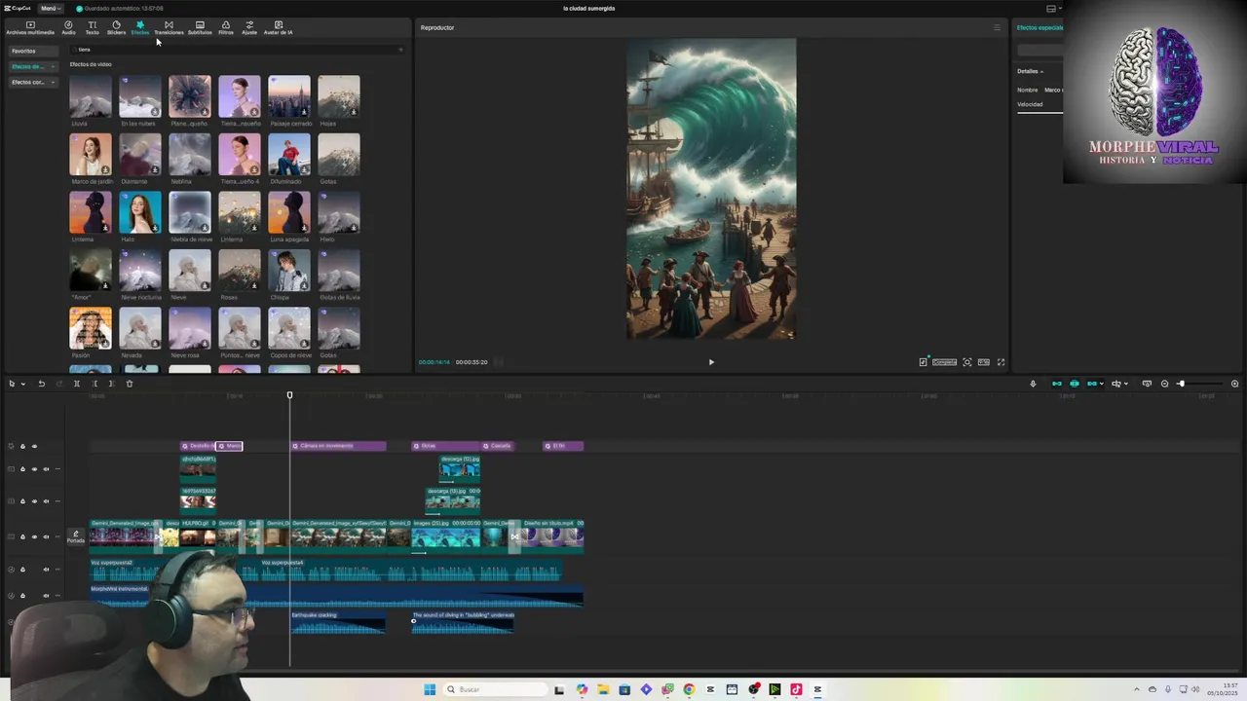The width and height of the screenshot is (1247, 701).
Task: Select the Luna apagada effect
Action: 289,212
